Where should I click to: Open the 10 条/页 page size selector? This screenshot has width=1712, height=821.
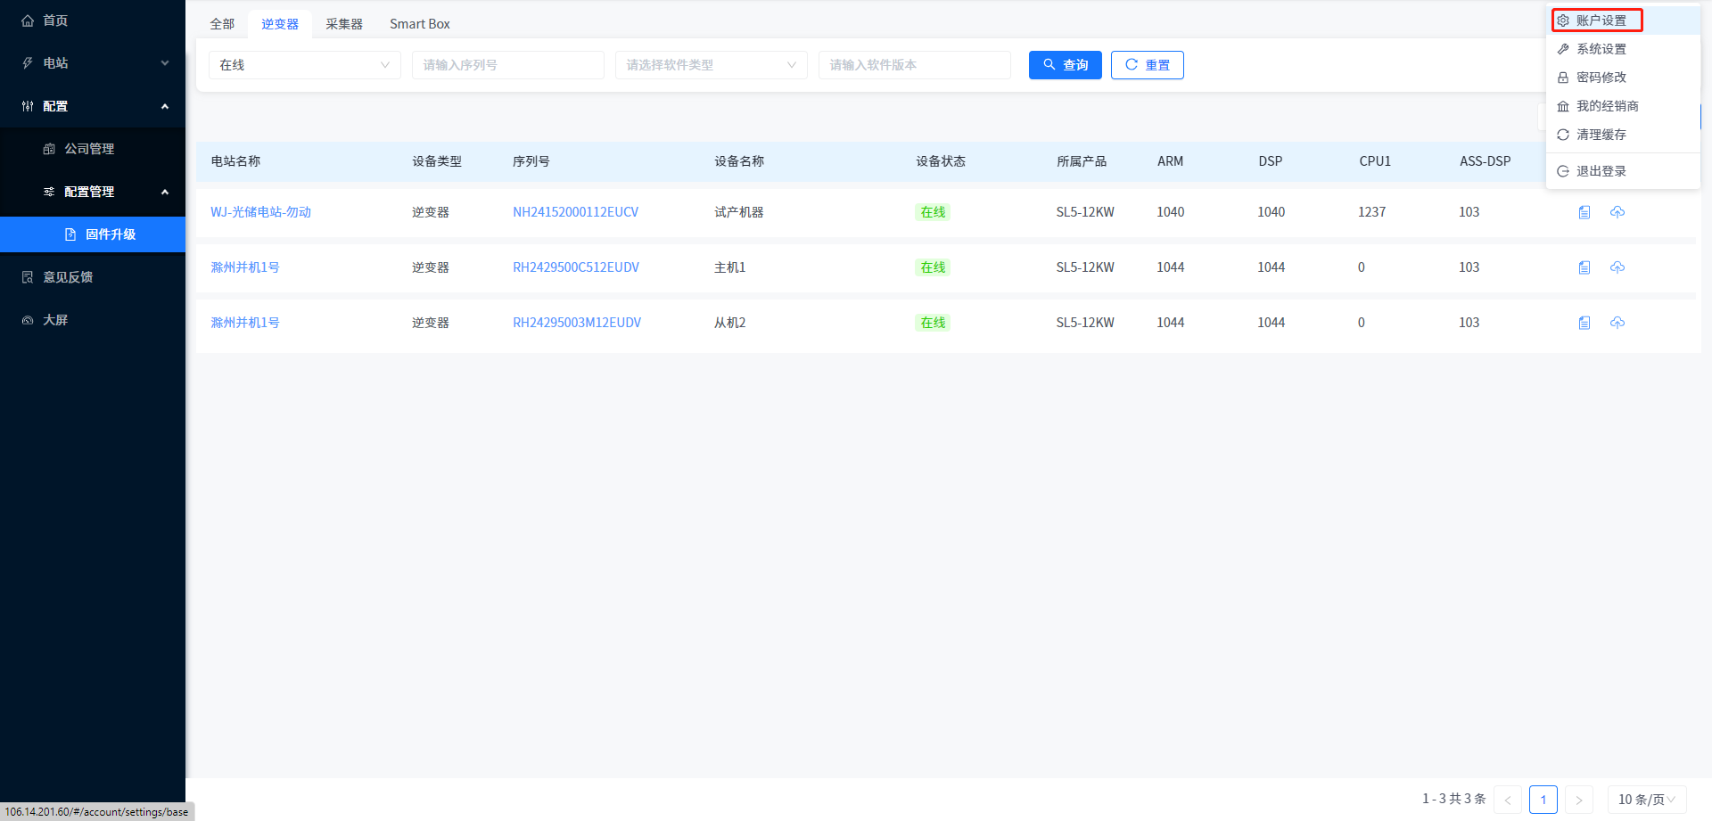[x=1646, y=800]
